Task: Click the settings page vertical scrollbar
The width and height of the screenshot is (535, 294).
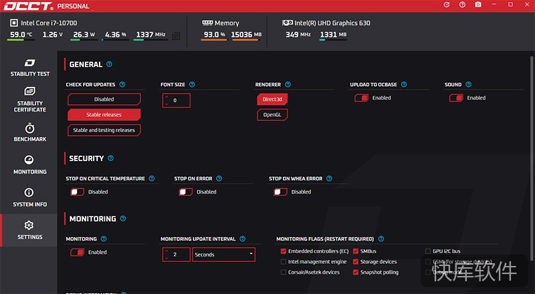Action: pos(532,157)
